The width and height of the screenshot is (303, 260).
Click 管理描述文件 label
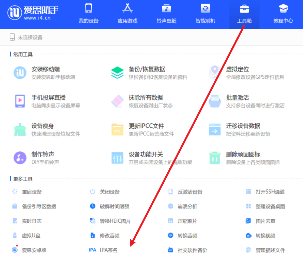pos(270,250)
